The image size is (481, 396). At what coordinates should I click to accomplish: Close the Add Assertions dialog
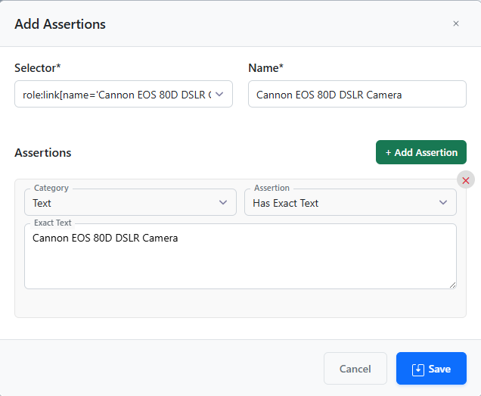455,23
